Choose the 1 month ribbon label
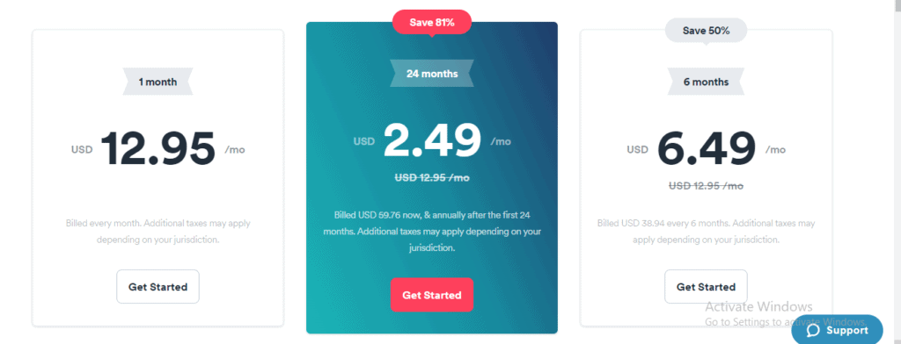 (x=158, y=82)
